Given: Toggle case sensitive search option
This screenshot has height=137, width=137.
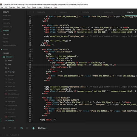Looking at the screenshot, I should coord(10,128).
